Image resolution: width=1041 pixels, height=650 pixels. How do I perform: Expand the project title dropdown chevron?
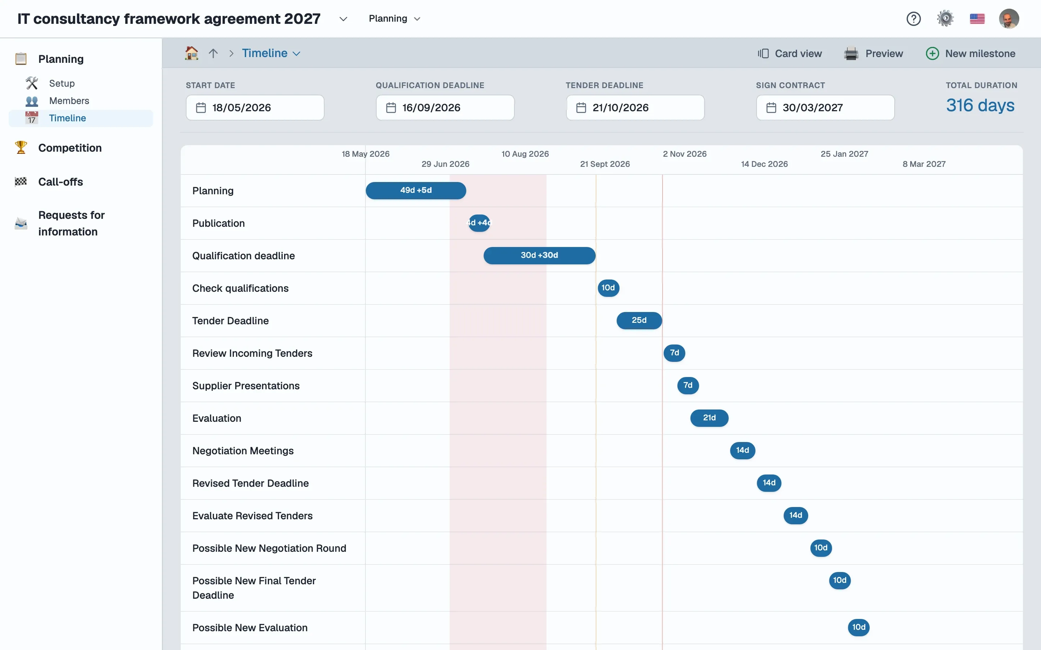click(343, 19)
